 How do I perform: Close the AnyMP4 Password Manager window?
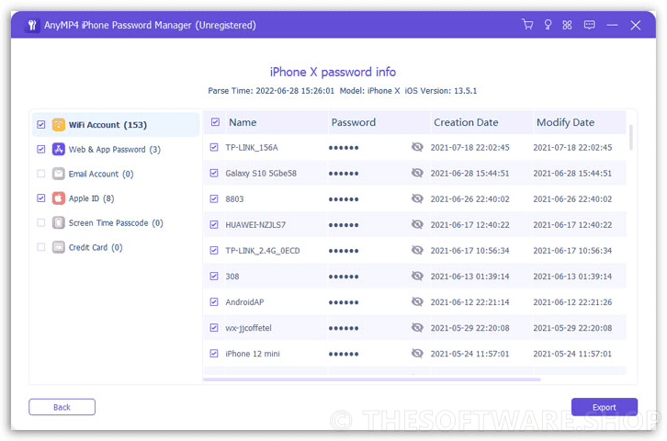[x=636, y=25]
